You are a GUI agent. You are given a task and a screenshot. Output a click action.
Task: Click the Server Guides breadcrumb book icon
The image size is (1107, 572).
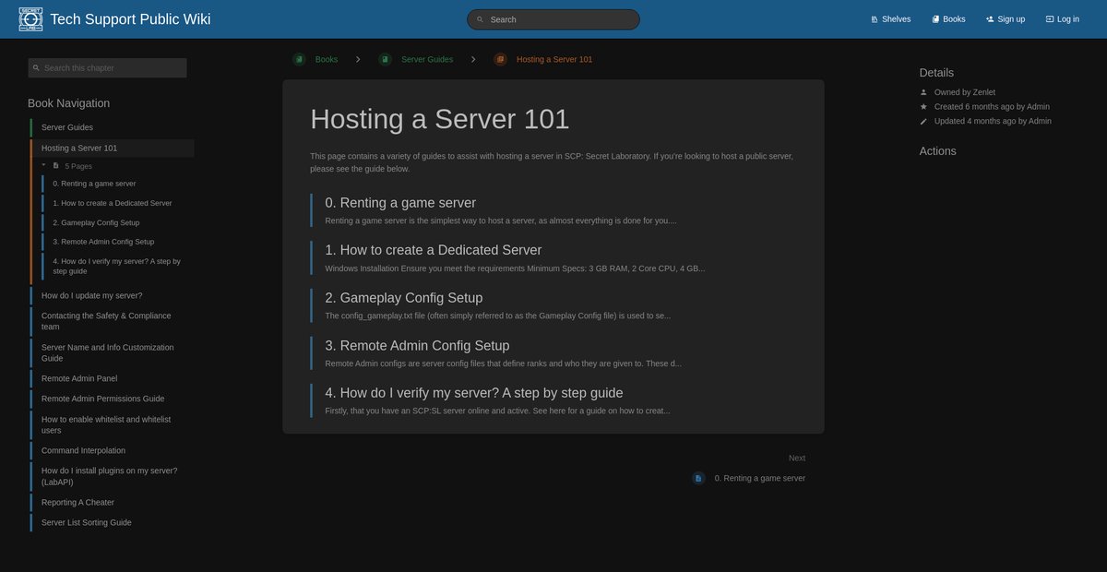click(x=385, y=59)
